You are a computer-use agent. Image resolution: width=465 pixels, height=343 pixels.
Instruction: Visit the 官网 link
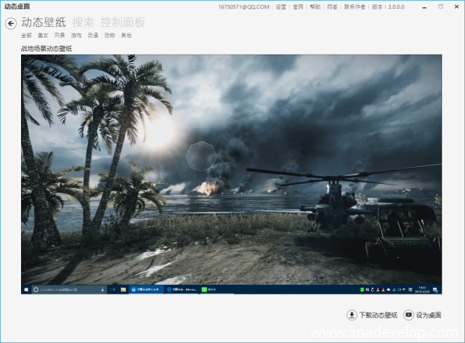point(298,7)
